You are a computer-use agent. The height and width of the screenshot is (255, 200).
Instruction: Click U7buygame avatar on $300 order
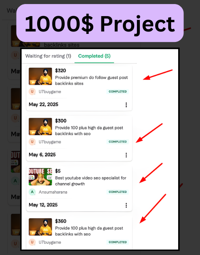32,142
